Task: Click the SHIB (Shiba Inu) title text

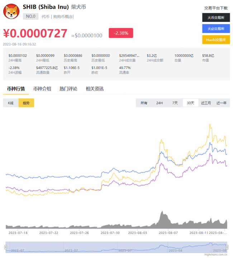Action: pos(46,7)
